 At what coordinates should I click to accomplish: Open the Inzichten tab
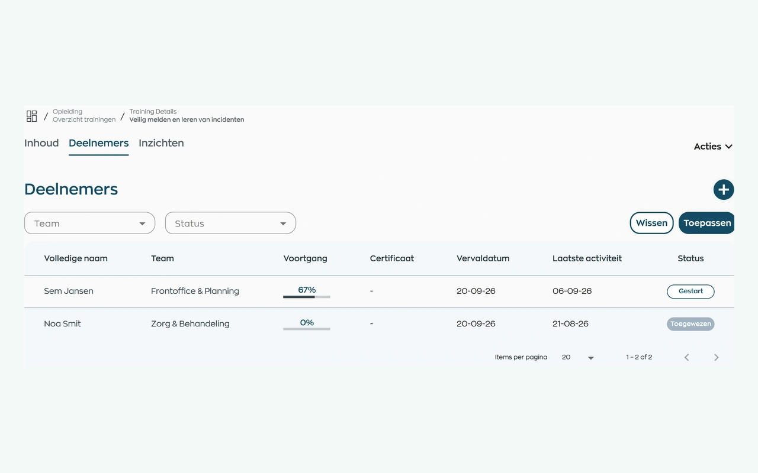pos(161,143)
